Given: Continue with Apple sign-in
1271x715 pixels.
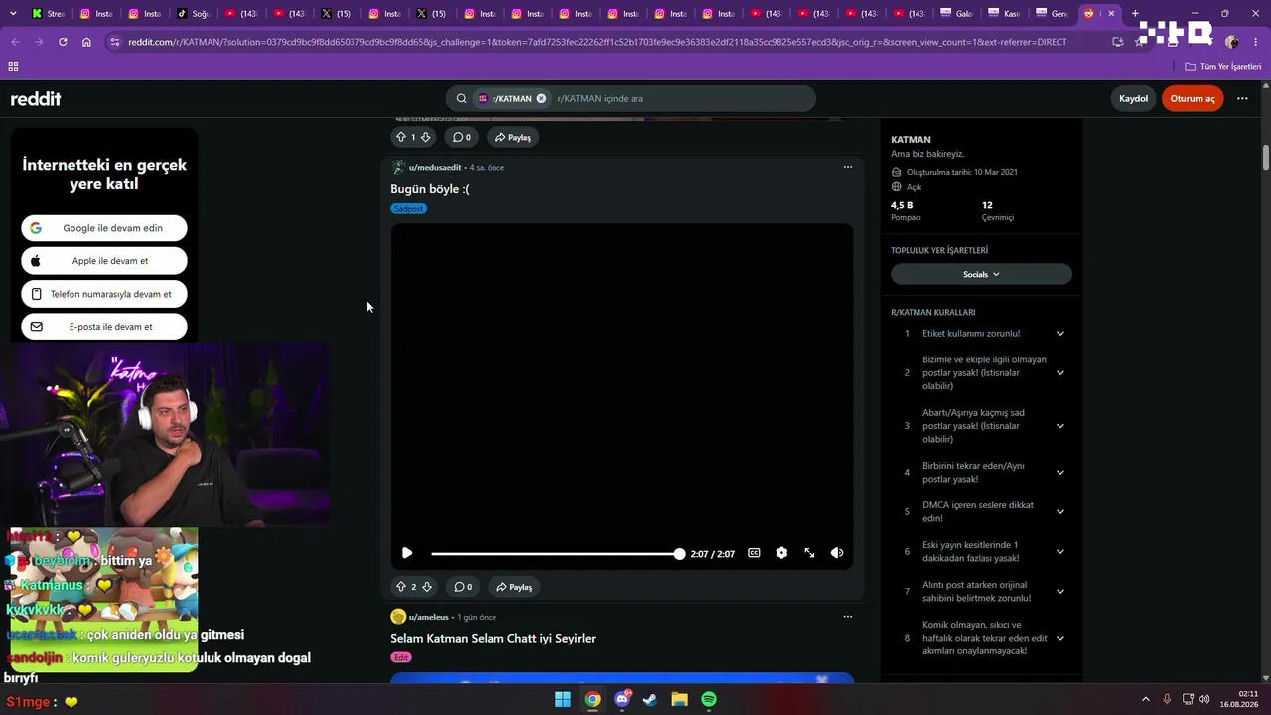Looking at the screenshot, I should (x=104, y=261).
